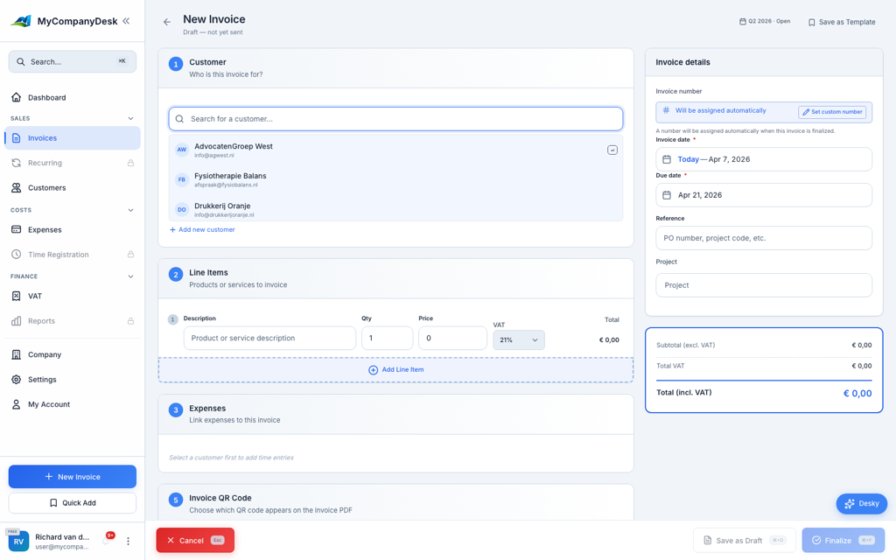
Task: Set a custom invoice number
Action: pyautogui.click(x=833, y=112)
